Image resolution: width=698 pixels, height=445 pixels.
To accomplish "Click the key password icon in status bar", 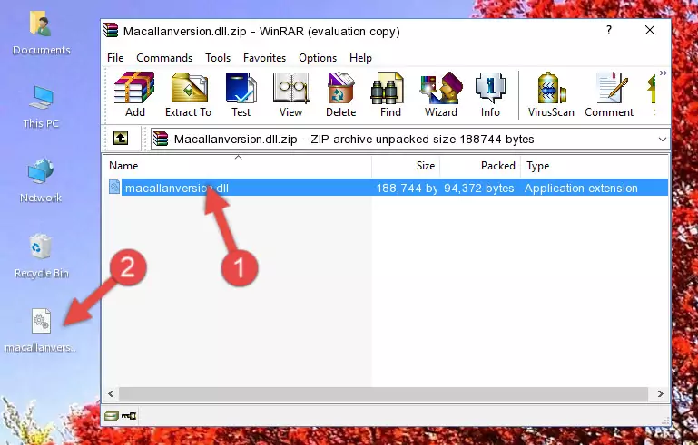I will 129,416.
